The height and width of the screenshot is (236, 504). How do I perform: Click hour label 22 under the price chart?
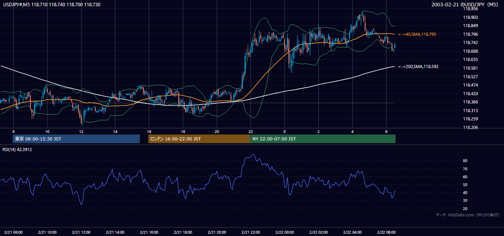251,131
